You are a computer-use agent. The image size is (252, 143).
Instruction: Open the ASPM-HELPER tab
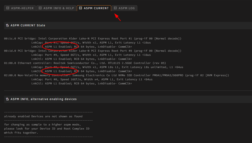point(20,8)
